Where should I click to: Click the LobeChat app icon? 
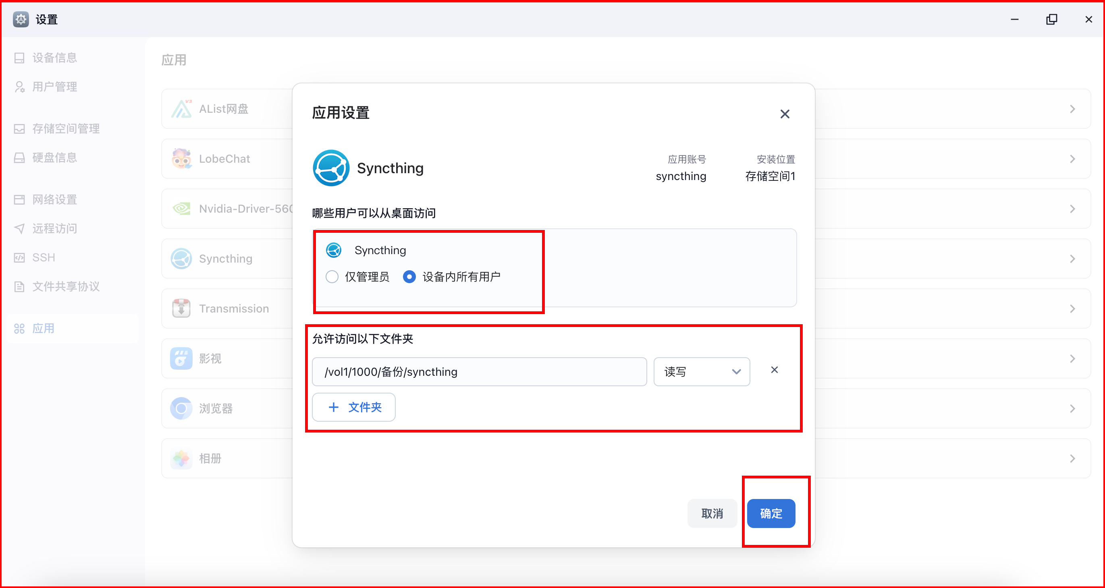pyautogui.click(x=181, y=159)
